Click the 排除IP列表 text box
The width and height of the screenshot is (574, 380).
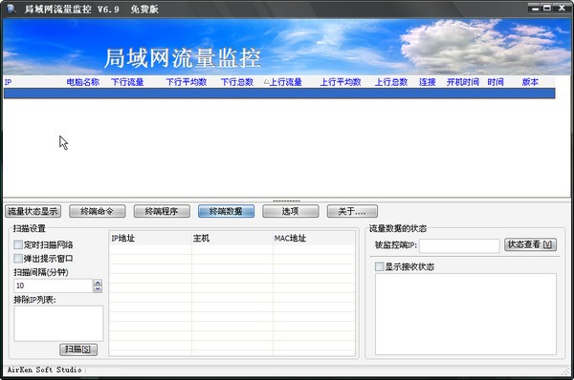pyautogui.click(x=58, y=324)
